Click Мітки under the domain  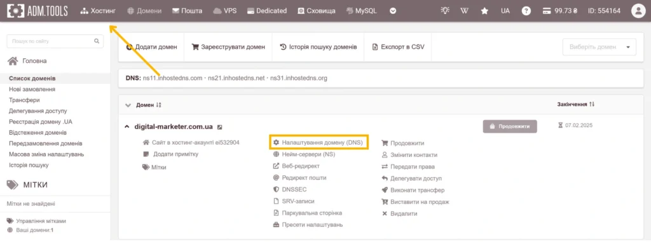click(154, 167)
